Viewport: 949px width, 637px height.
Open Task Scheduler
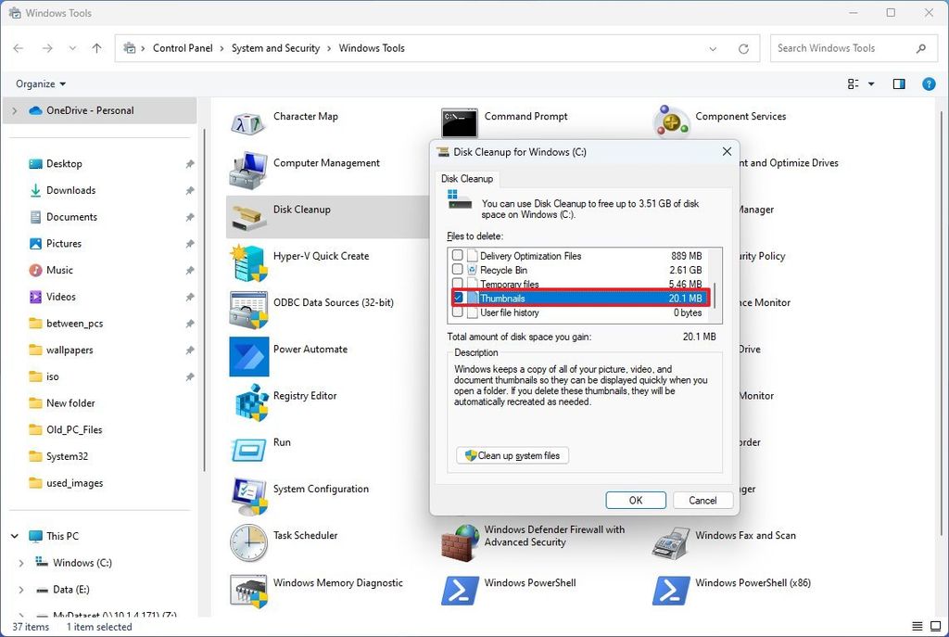(x=304, y=535)
